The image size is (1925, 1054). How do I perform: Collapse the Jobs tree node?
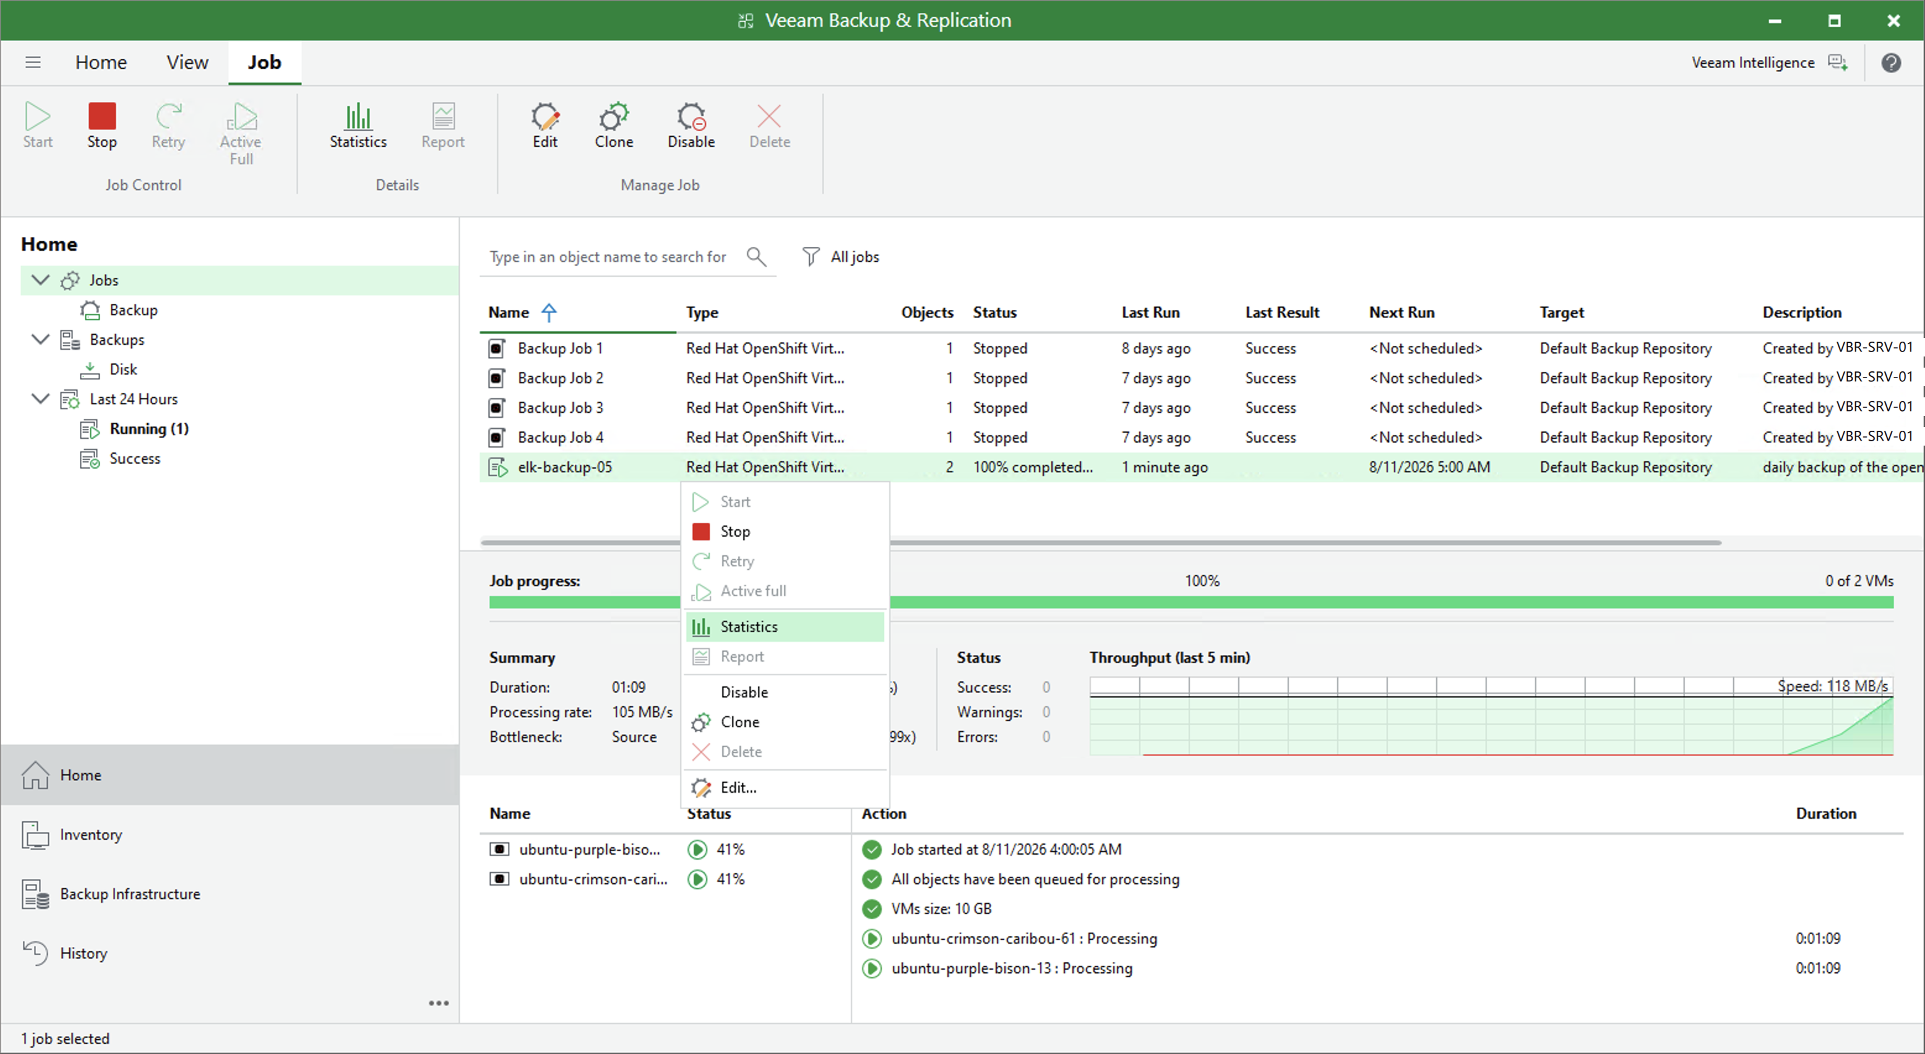click(40, 280)
